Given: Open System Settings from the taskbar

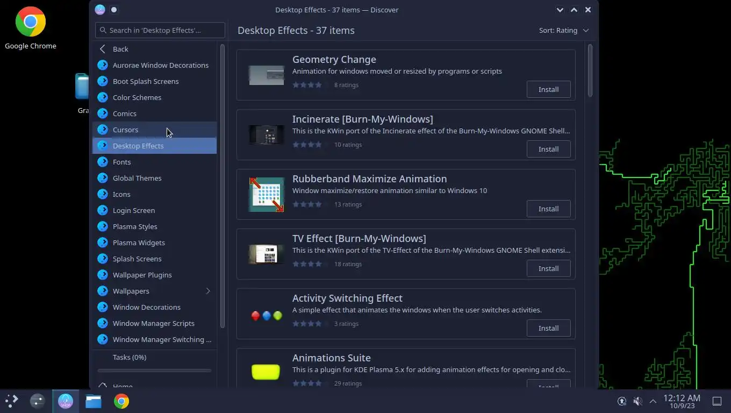Looking at the screenshot, I should (x=37, y=401).
